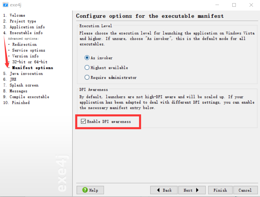Click the exe4j application icon in the title bar
This screenshot has height=197, width=260.
(x=5, y=5)
